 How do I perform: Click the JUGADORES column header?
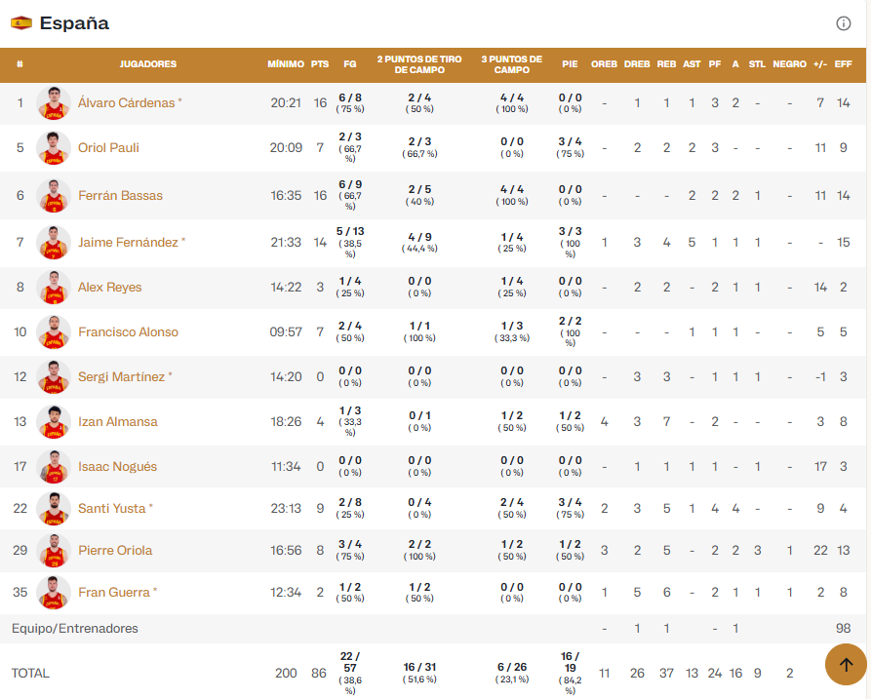[x=148, y=64]
